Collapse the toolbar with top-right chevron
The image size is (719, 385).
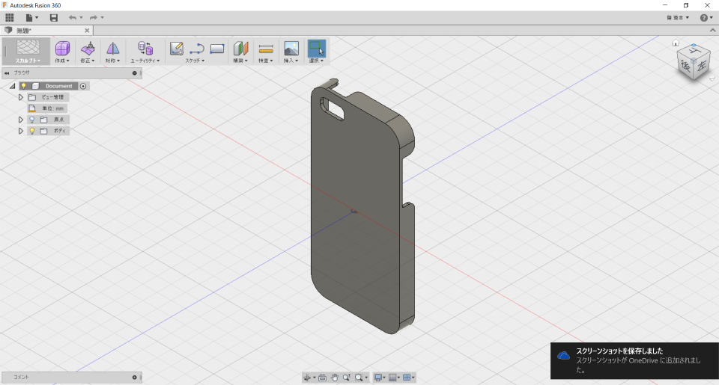point(712,30)
